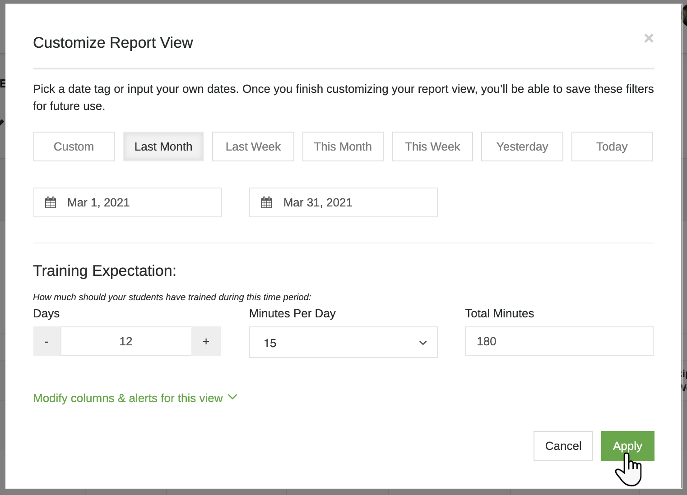The width and height of the screenshot is (687, 495).
Task: Apply the report view filters
Action: 627,446
